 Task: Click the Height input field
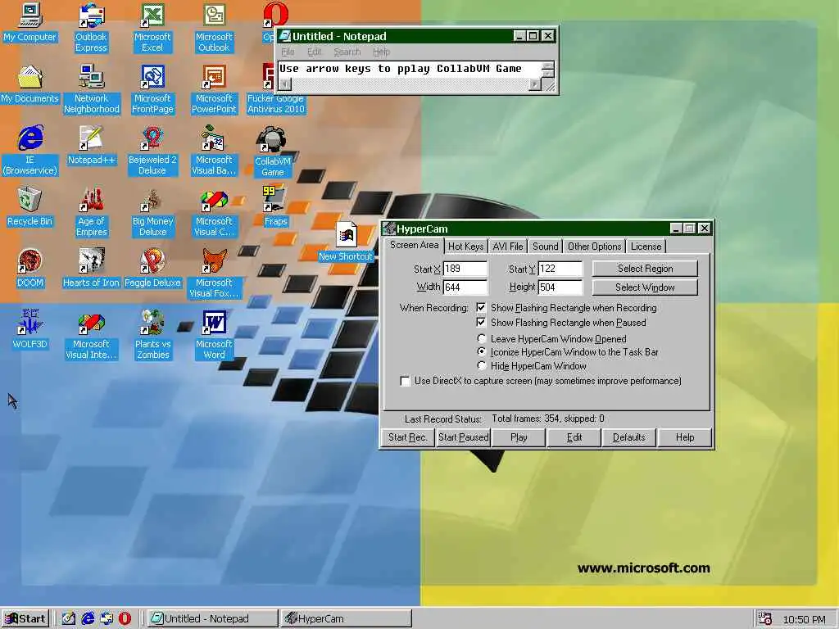tap(560, 287)
